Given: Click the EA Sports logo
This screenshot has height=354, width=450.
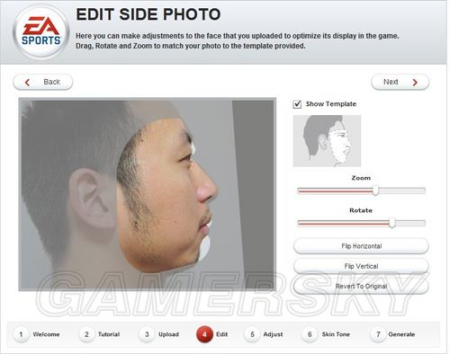Looking at the screenshot, I should [x=41, y=31].
